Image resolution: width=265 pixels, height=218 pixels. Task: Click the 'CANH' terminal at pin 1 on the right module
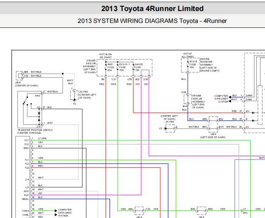(249, 96)
